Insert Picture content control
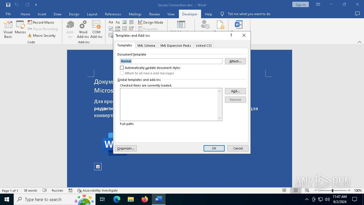Image resolution: width=364 pixels, height=205 pixels. pyautogui.click(x=124, y=22)
